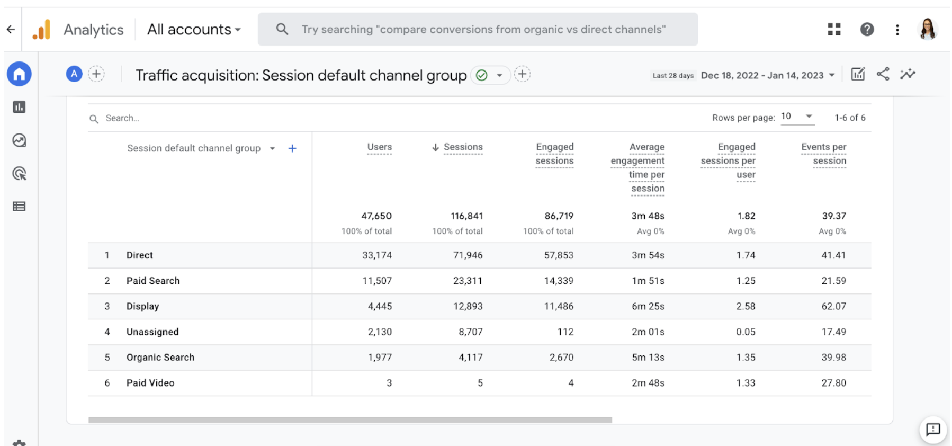This screenshot has height=446, width=952.
Task: Sort table by Users column
Action: [379, 147]
